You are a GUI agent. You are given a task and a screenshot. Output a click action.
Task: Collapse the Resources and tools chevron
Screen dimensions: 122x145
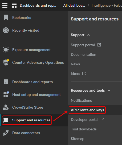pyautogui.click(x=109, y=91)
